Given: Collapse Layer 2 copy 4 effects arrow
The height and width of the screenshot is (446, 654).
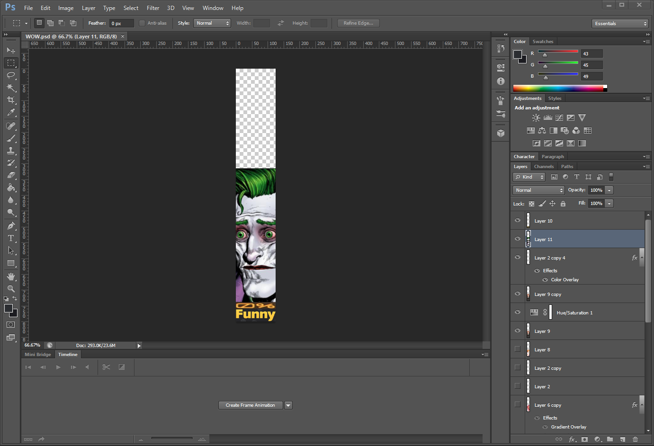Looking at the screenshot, I should pyautogui.click(x=642, y=258).
